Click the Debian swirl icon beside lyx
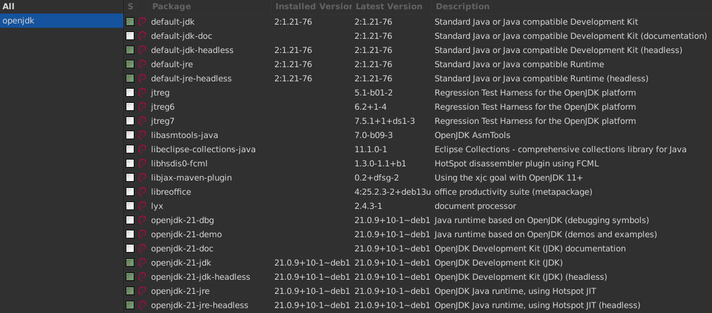Image resolution: width=712 pixels, height=313 pixels. tap(142, 206)
